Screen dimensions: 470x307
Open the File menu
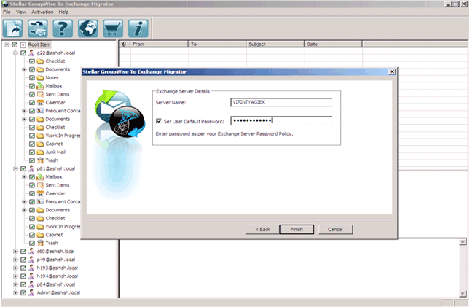pos(7,12)
